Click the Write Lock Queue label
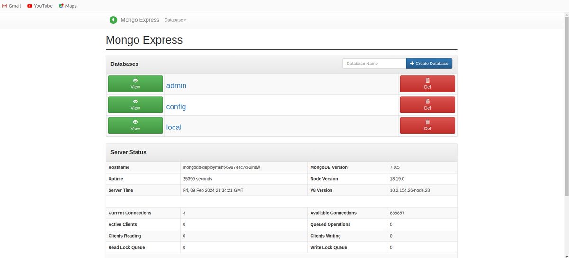This screenshot has width=569, height=258. pyautogui.click(x=329, y=247)
